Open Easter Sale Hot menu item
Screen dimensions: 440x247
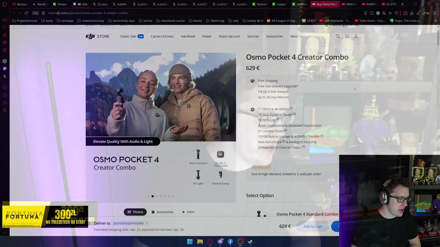tap(132, 36)
